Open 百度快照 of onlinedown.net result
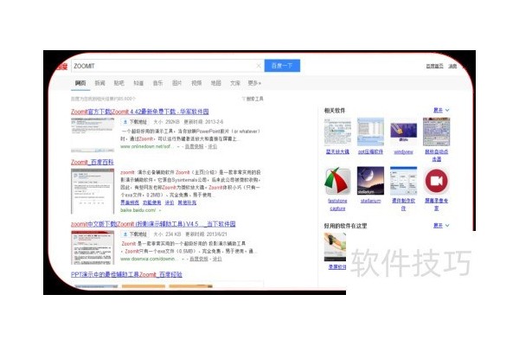519x346 pixels. pyautogui.click(x=194, y=146)
